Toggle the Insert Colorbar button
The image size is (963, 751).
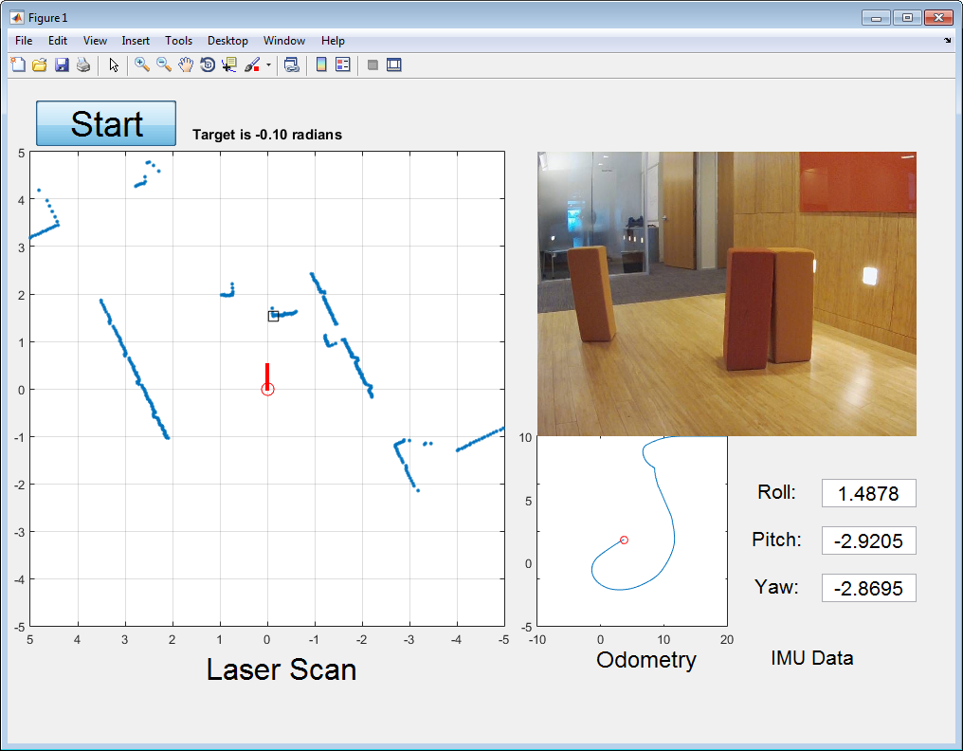(x=321, y=64)
